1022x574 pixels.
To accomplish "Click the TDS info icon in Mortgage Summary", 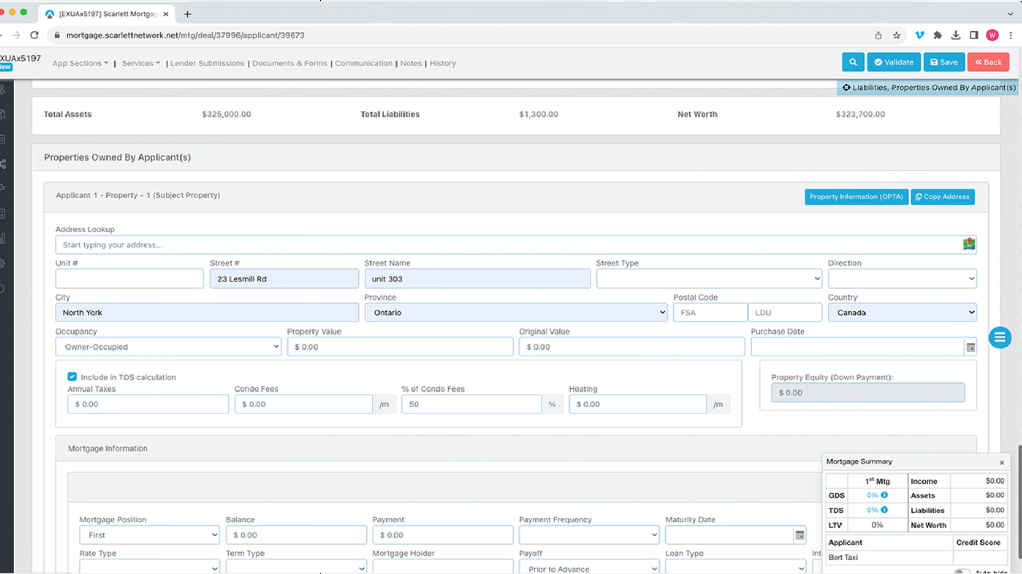I will [885, 510].
